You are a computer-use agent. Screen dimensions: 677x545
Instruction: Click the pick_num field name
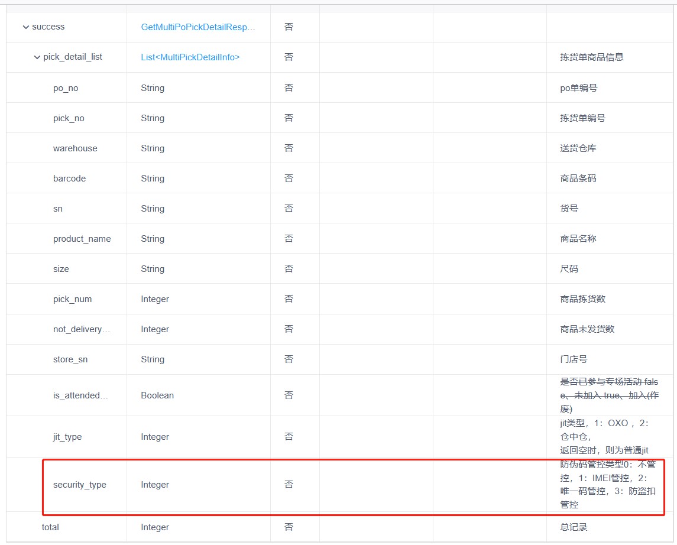click(x=72, y=299)
